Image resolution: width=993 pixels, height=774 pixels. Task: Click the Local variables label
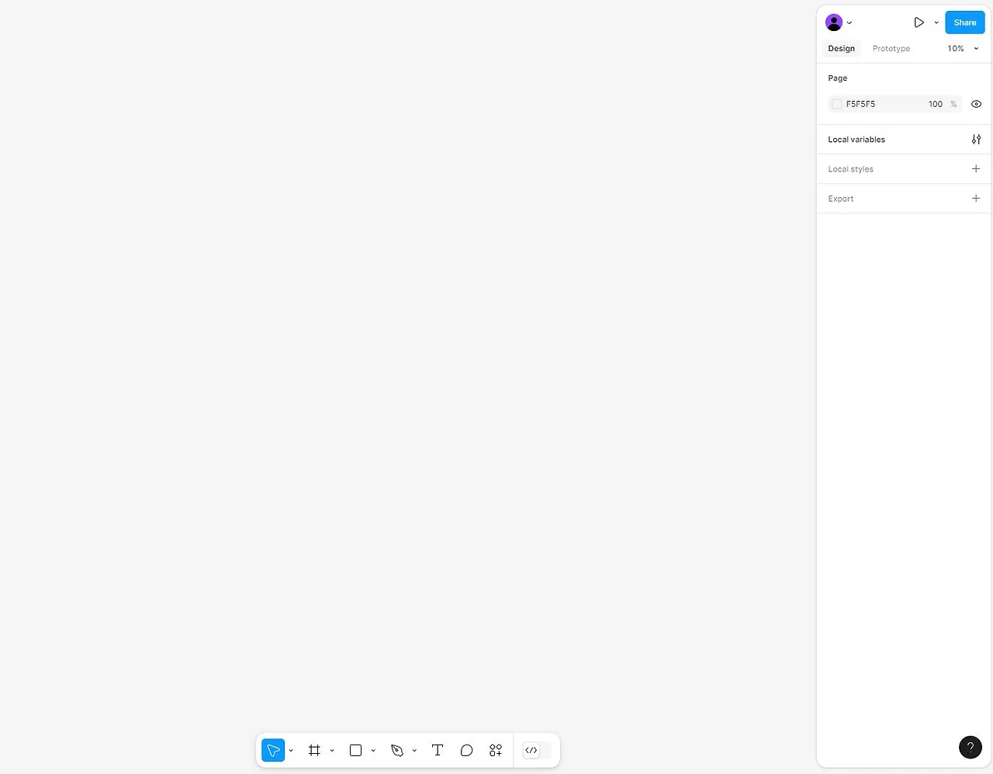pyautogui.click(x=856, y=140)
